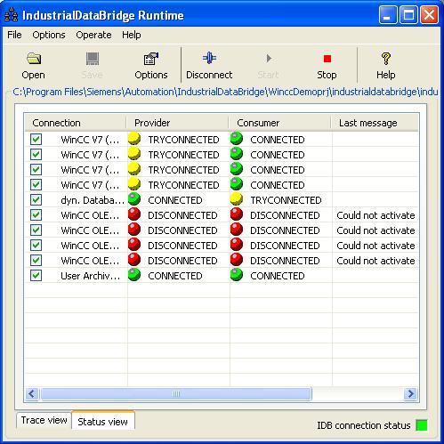Select the 'User Archiv…' connection name
Image resolution: width=444 pixels, height=444 pixels.
pyautogui.click(x=91, y=276)
